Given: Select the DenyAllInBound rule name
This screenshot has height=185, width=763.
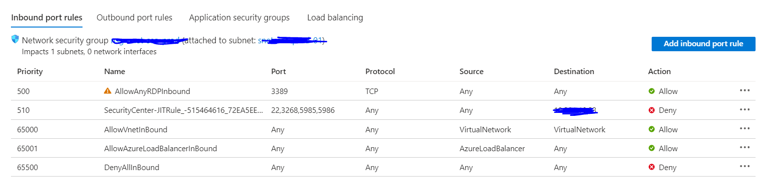Looking at the screenshot, I should click(132, 167).
